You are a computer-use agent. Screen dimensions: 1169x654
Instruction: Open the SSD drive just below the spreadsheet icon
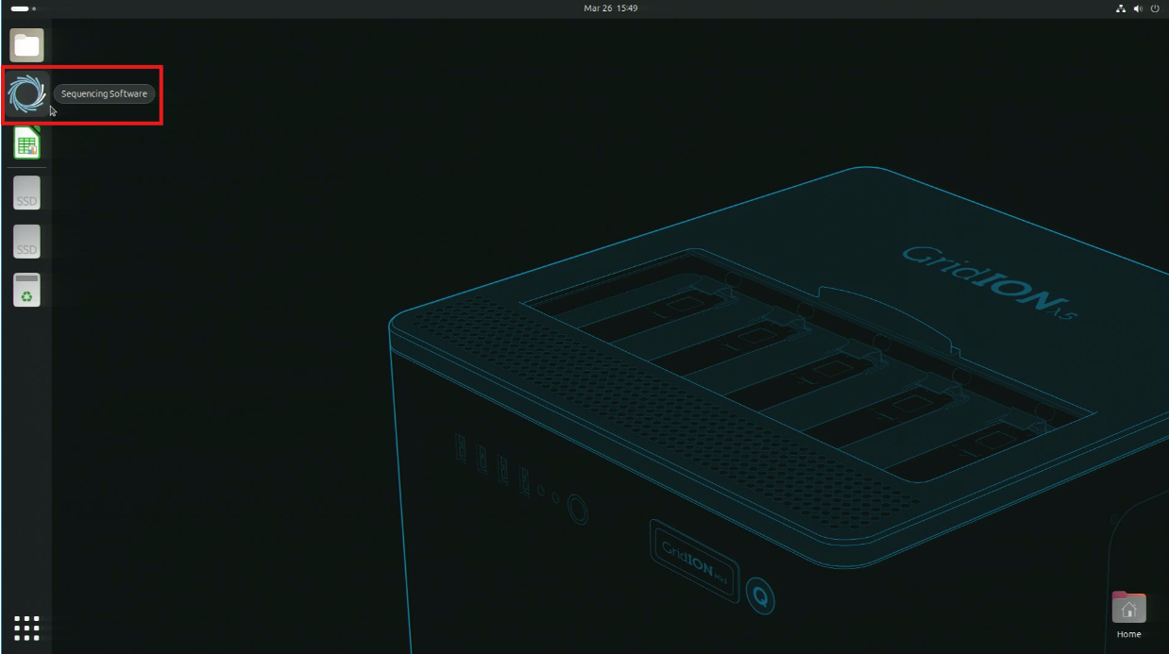point(26,193)
